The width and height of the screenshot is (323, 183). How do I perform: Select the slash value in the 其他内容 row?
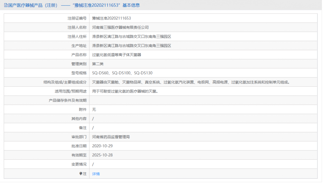point(93,119)
